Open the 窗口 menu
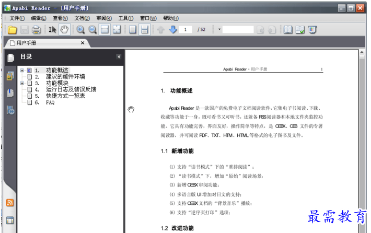This screenshot has width=371, height=233. [x=148, y=18]
